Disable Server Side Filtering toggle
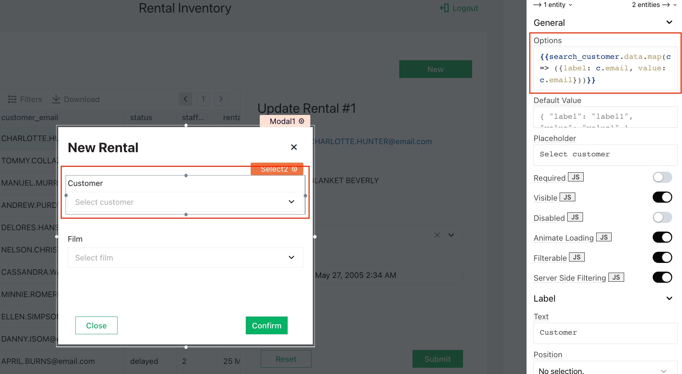The height and width of the screenshot is (374, 682). pos(662,278)
